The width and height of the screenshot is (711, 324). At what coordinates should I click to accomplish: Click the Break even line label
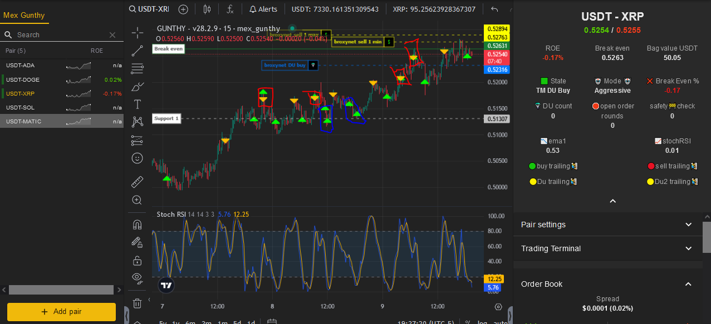[169, 49]
